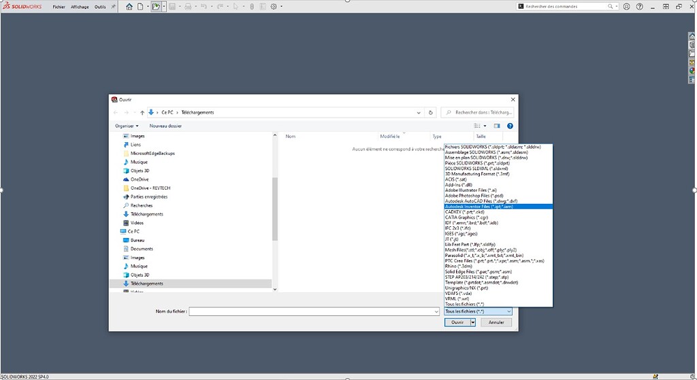Toggle the preview pane icon in dialog
Screen dimensions: 697x380
click(497, 126)
